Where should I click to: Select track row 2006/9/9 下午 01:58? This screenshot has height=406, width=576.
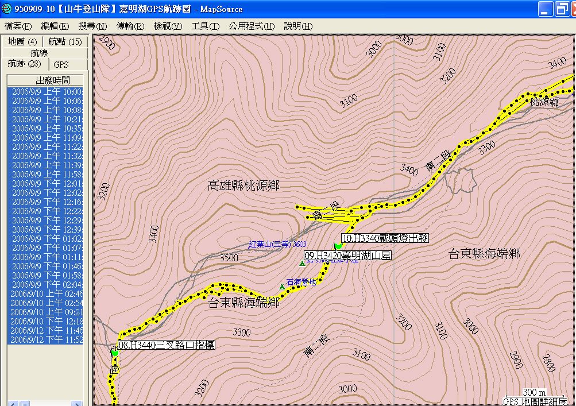(x=45, y=275)
